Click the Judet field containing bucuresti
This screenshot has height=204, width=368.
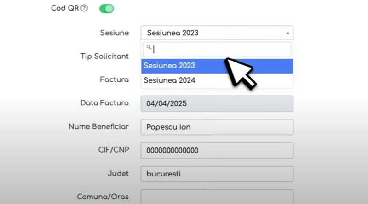[217, 174]
